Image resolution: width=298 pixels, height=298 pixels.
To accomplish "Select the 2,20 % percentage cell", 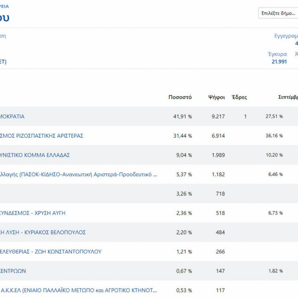I will coord(184,233).
